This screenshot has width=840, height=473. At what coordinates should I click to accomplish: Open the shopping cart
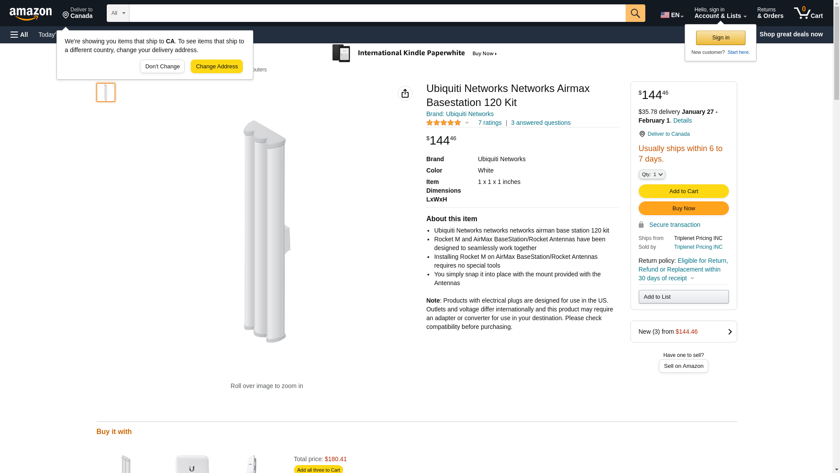808,13
